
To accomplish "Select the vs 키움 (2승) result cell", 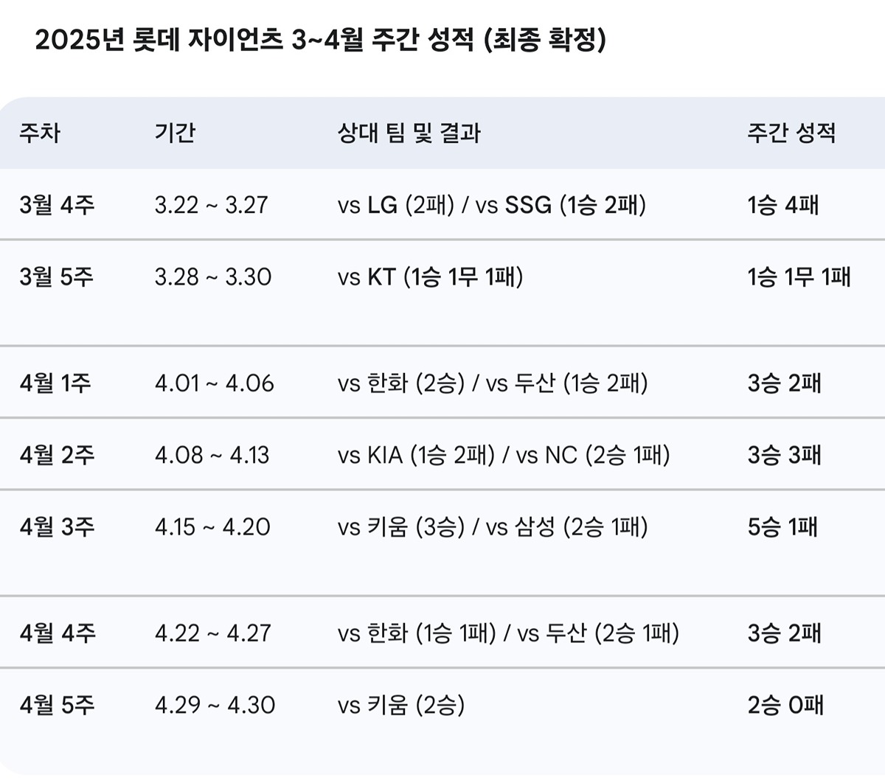I will pyautogui.click(x=401, y=705).
